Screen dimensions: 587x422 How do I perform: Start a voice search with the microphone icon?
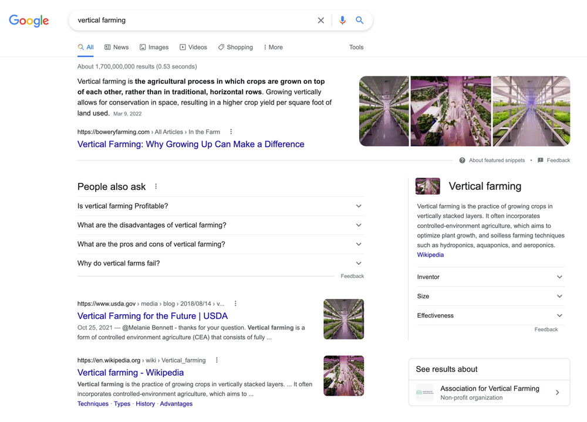[x=342, y=20]
